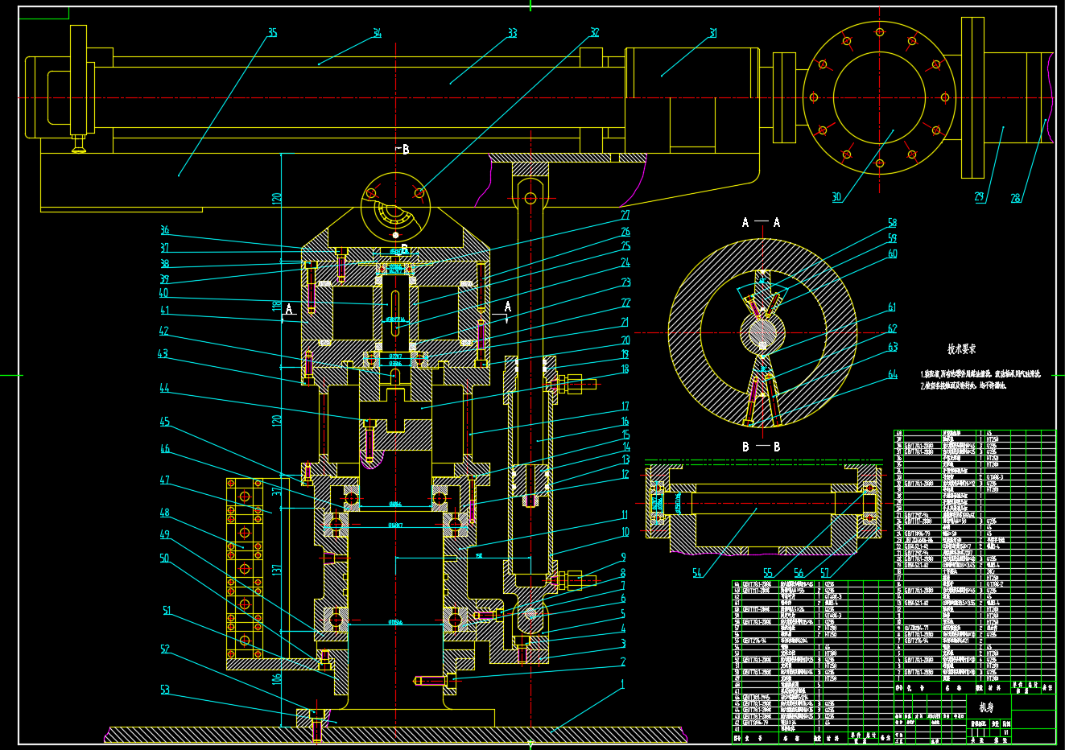Select balloon label 28 at right edge

tap(1015, 198)
